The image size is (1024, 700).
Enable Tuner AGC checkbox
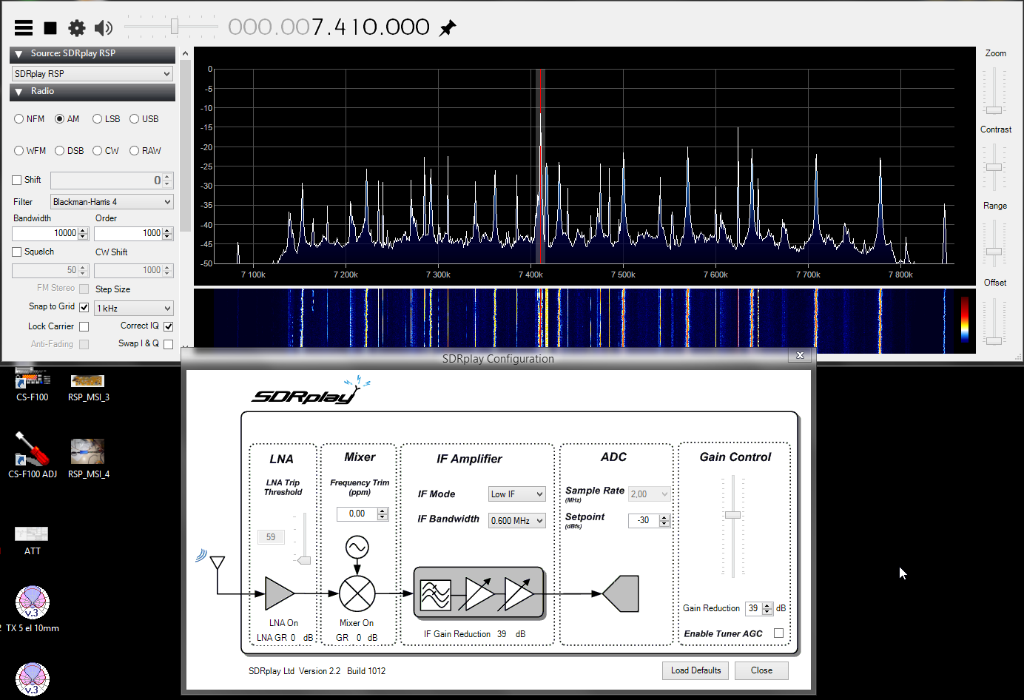tap(778, 633)
